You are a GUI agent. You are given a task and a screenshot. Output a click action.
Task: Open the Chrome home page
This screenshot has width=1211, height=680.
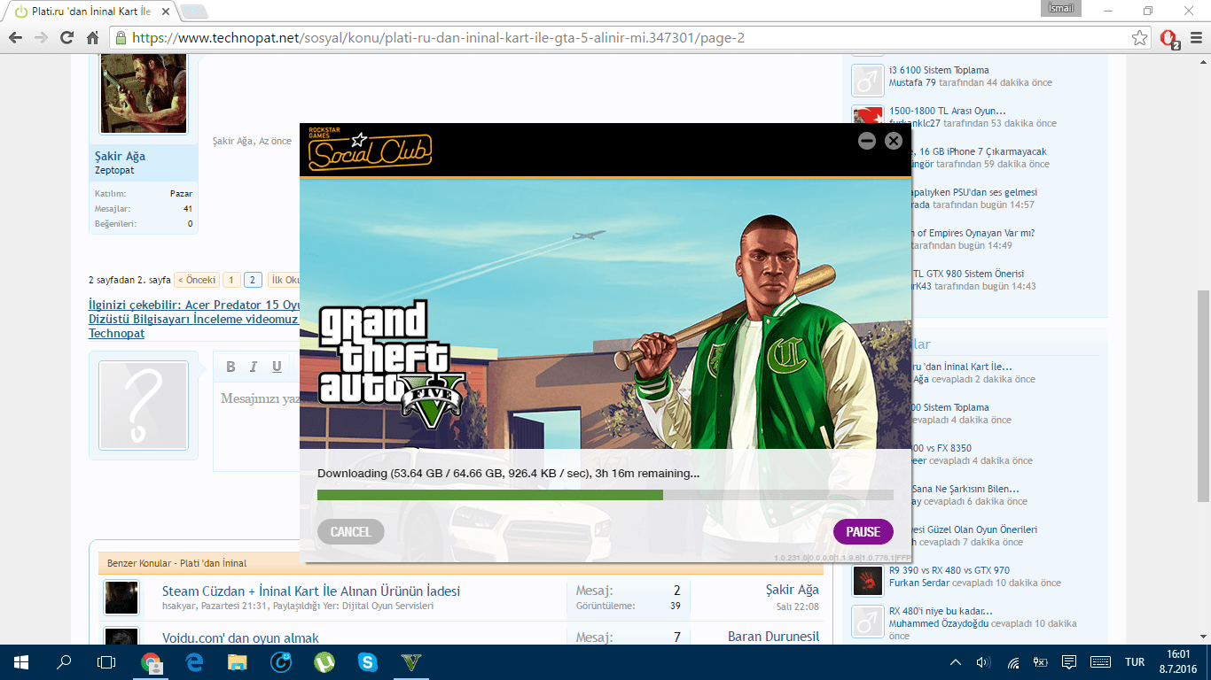point(92,38)
